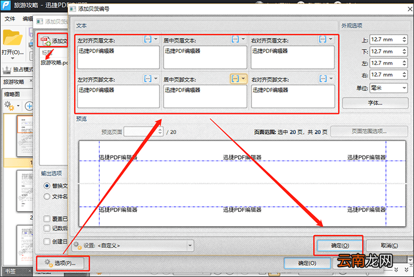Confirm with 确定(O) in the Bates dialog
Screen dimensions: 414x277
[340, 245]
